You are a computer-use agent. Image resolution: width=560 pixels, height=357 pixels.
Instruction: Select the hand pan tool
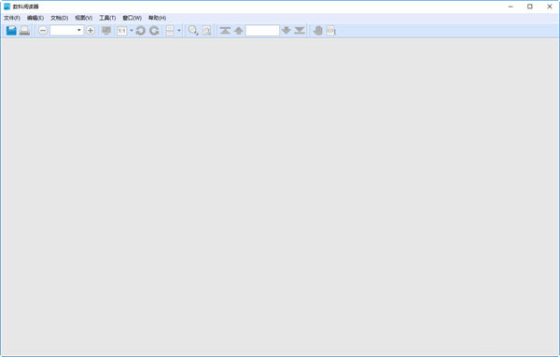pos(317,31)
